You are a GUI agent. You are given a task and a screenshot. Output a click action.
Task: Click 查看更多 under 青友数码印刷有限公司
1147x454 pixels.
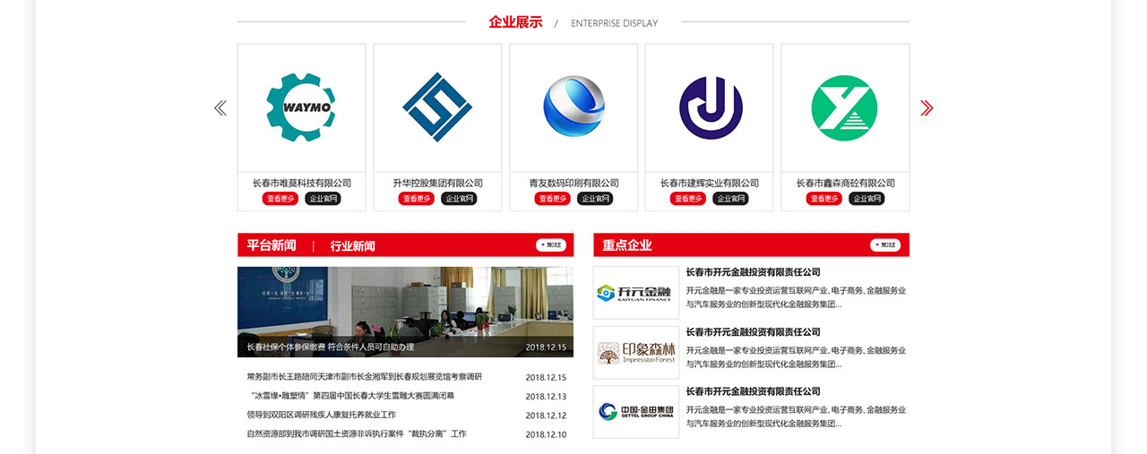coord(553,199)
